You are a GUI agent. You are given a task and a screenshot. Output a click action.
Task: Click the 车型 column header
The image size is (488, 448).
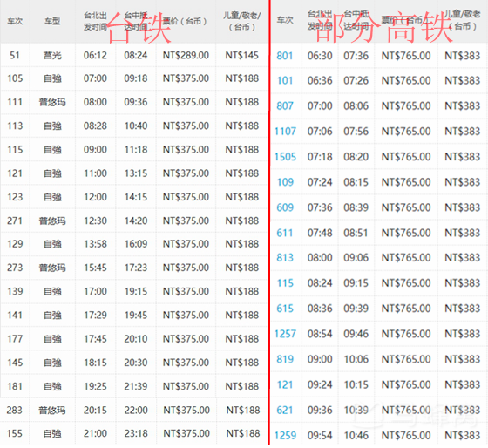[52, 21]
